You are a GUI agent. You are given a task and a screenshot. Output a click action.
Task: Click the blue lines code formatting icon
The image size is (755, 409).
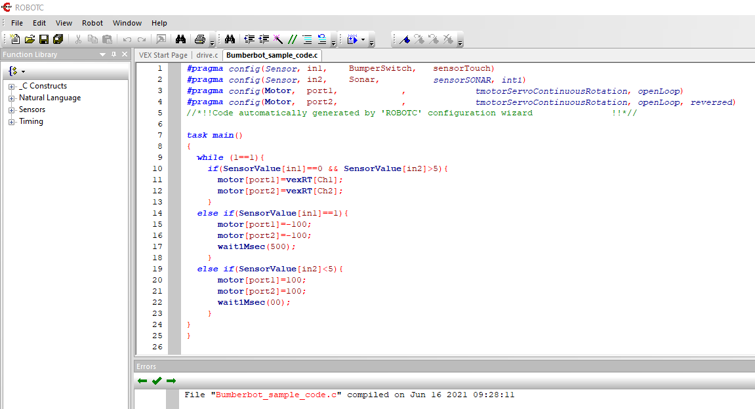click(x=307, y=39)
